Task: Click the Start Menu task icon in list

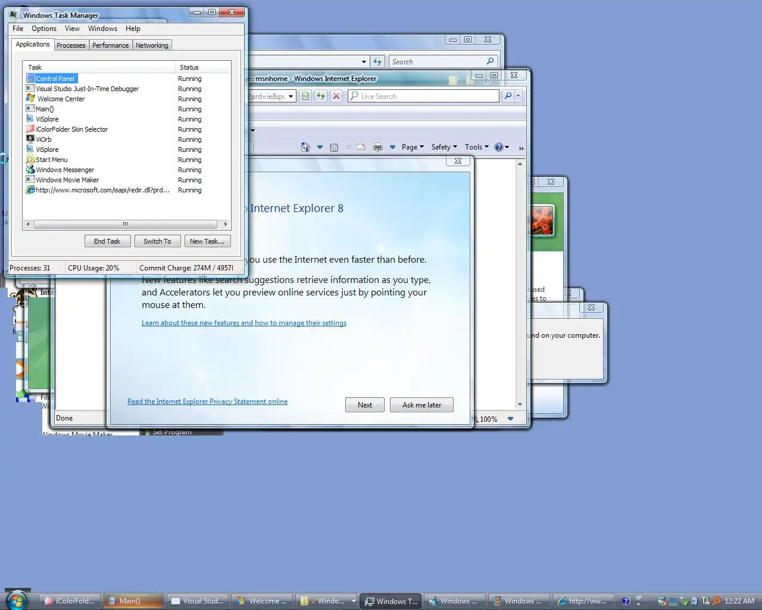Action: (30, 159)
